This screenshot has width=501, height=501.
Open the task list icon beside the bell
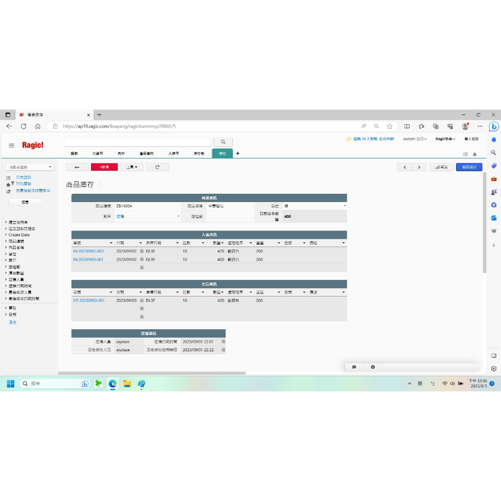[466, 154]
